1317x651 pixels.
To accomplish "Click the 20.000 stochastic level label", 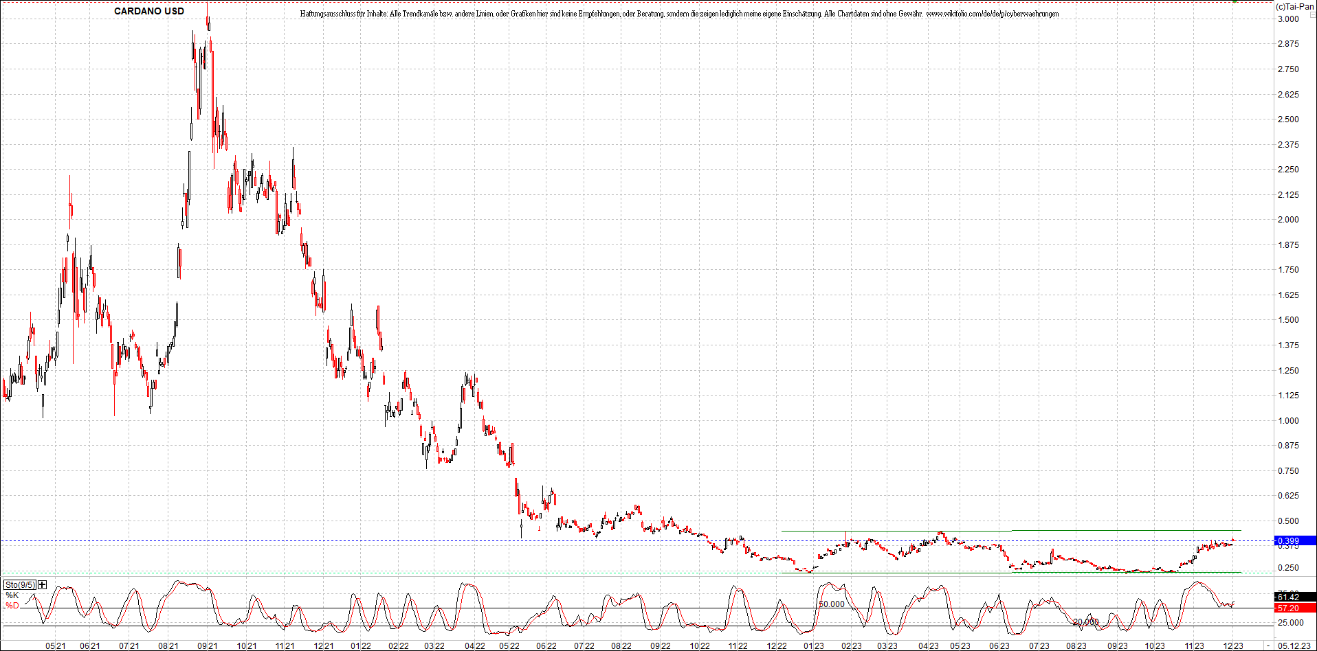I will click(x=1086, y=621).
